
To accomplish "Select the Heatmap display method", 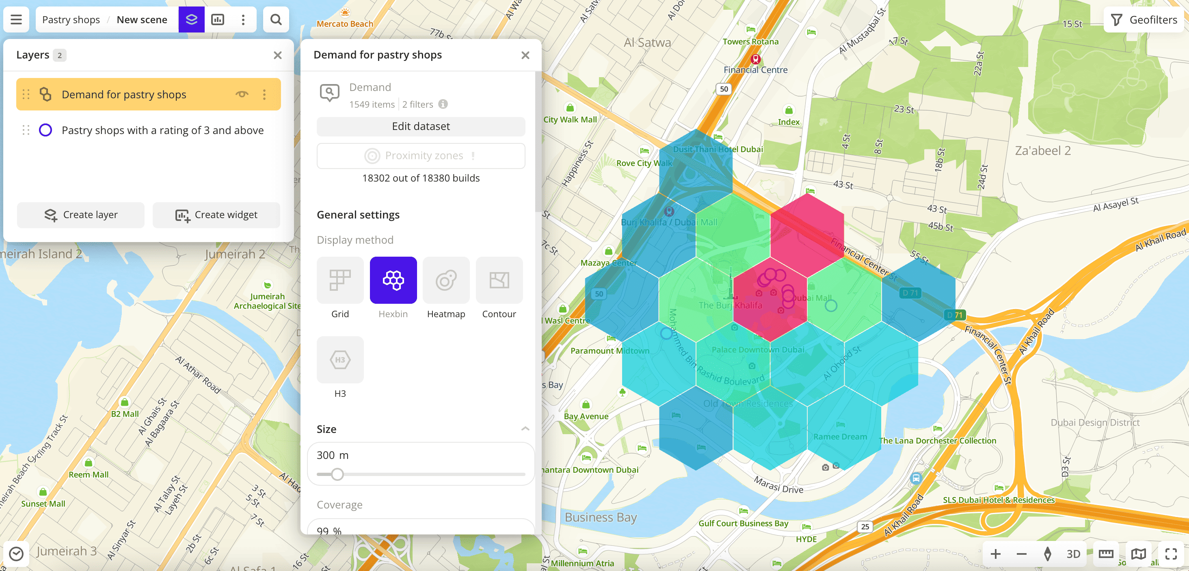I will click(x=446, y=280).
